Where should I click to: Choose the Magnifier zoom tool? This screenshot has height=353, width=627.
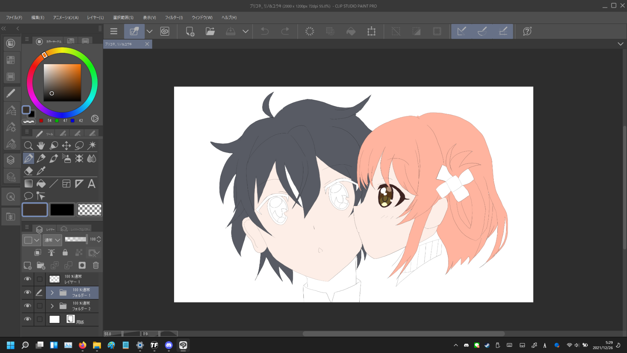(x=28, y=146)
